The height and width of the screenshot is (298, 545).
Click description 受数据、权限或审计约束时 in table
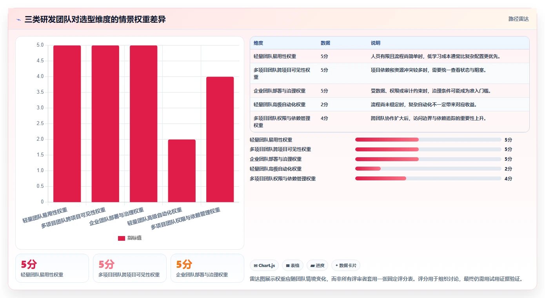tap(431, 91)
